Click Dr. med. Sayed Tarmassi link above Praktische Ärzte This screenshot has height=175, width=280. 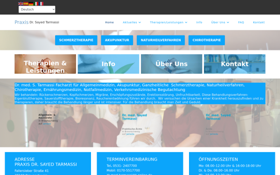tap(134, 117)
